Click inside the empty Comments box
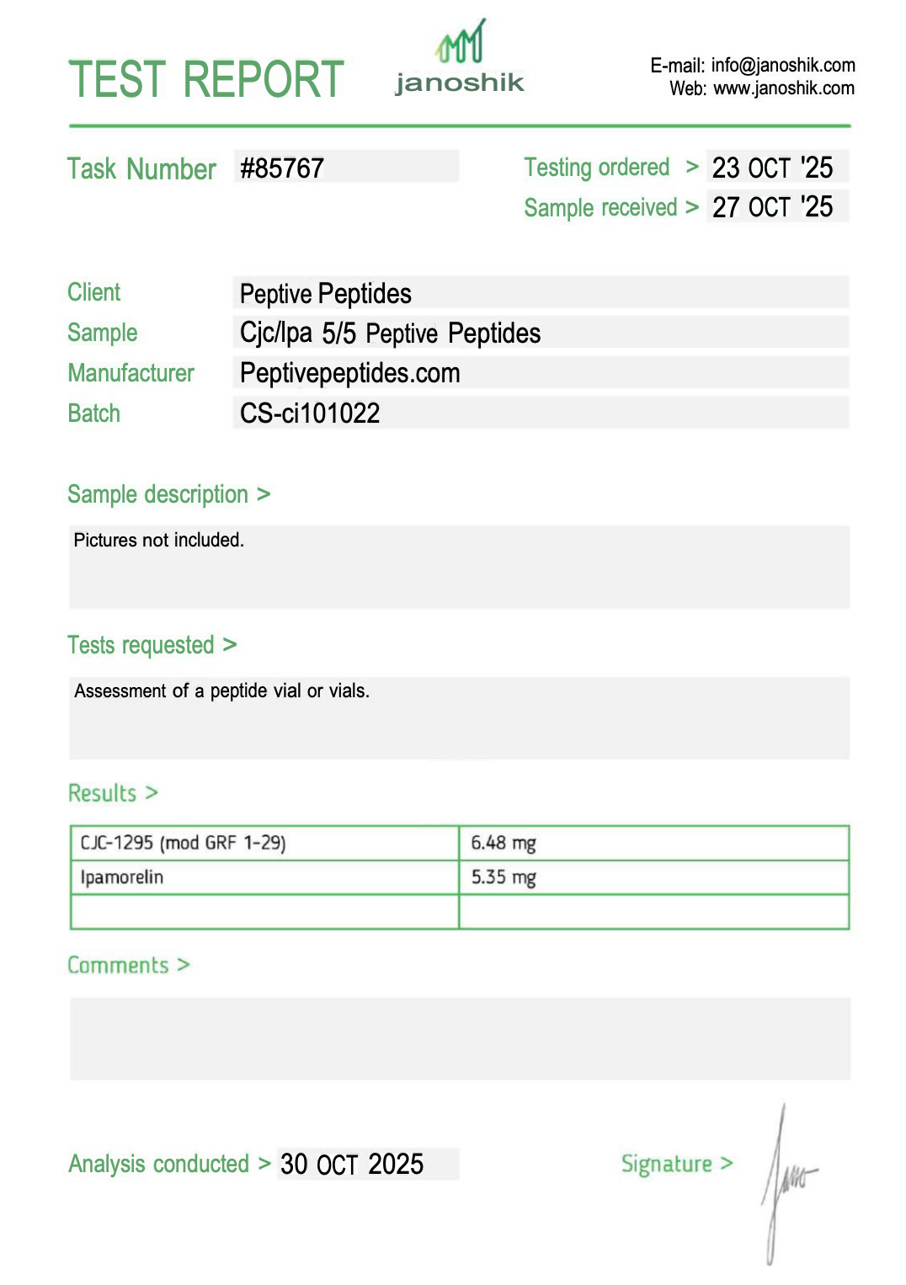This screenshot has width=906, height=1285. point(460,1038)
